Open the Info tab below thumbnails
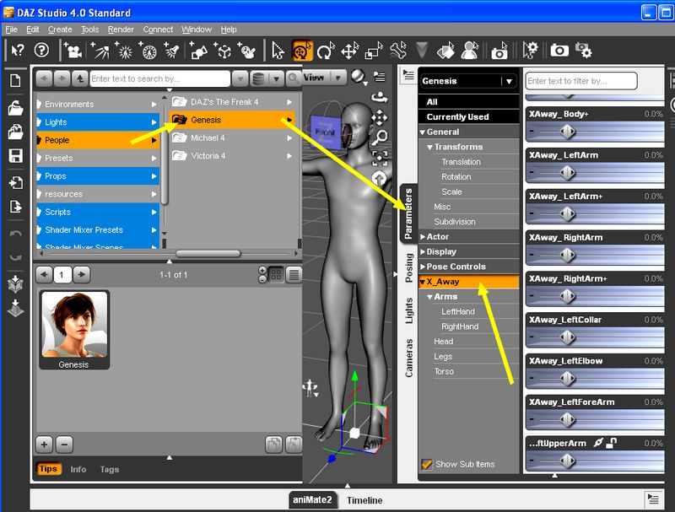The width and height of the screenshot is (675, 512). [x=78, y=470]
